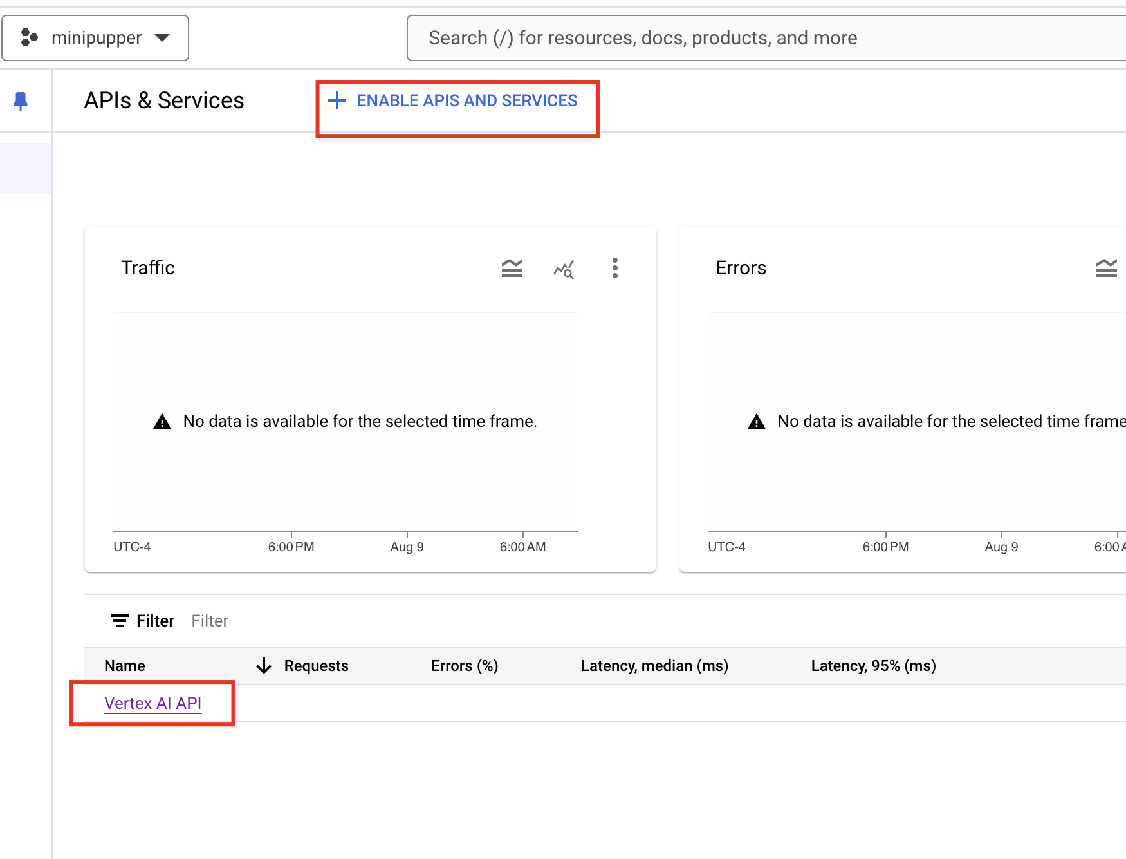Sort by Latency, median (ms) column
Viewport: 1126px width, 859px height.
(654, 665)
